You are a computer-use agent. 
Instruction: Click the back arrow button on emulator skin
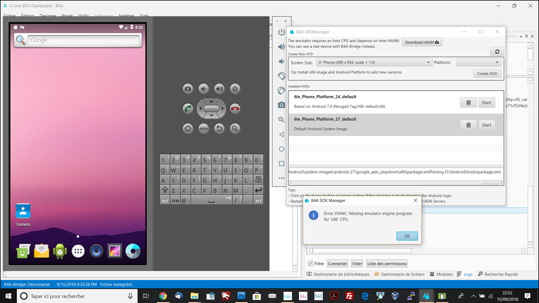click(219, 129)
